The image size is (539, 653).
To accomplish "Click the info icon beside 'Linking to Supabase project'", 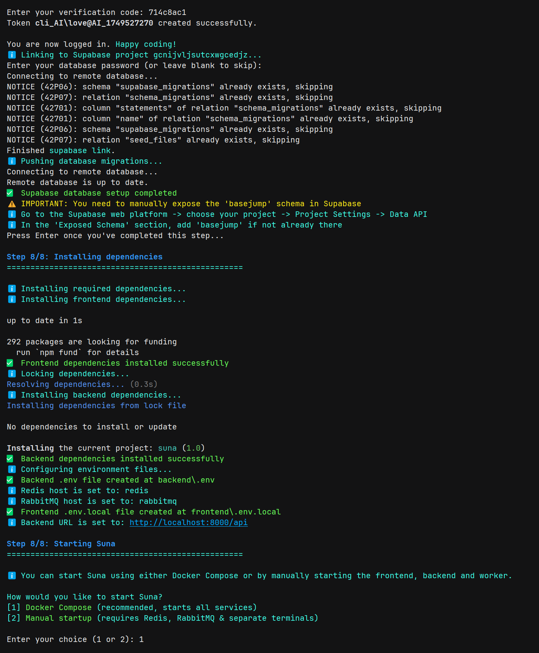I will (12, 55).
